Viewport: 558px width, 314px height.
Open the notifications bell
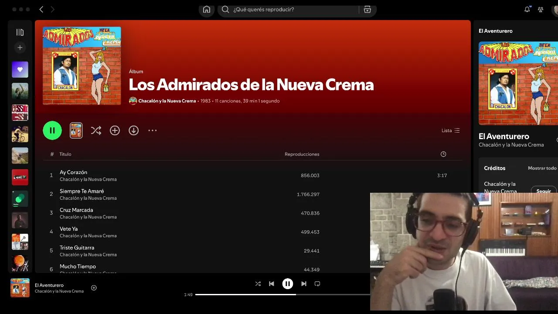click(527, 9)
